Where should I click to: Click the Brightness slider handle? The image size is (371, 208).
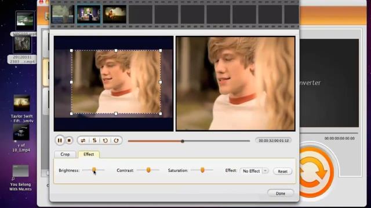(x=94, y=170)
